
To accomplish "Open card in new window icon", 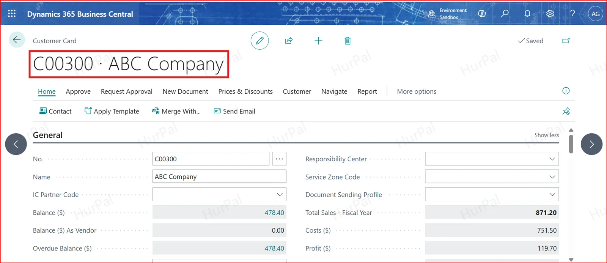I will 566,41.
